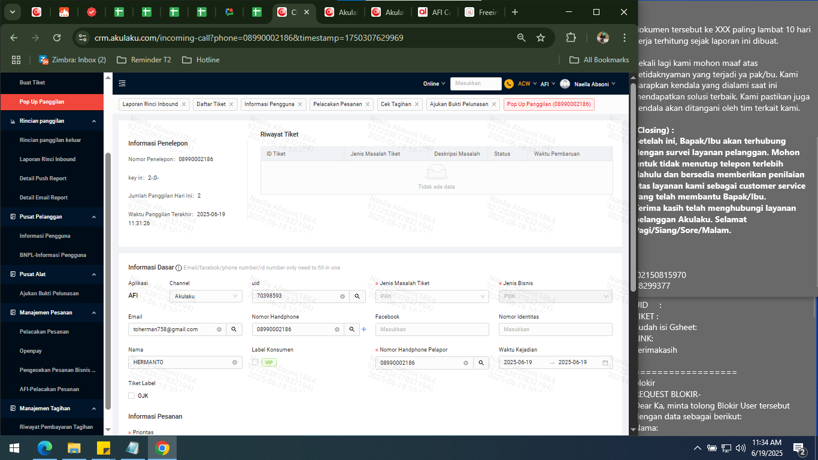Open the Channel Akulaku dropdown
Image resolution: width=818 pixels, height=460 pixels.
[x=206, y=296]
